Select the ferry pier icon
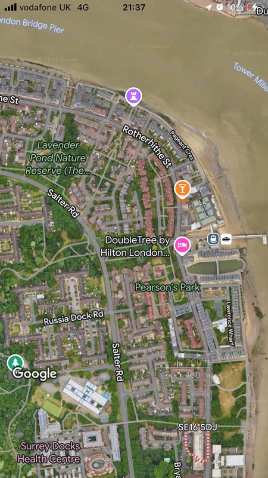This screenshot has height=478, width=268. pyautogui.click(x=213, y=239)
